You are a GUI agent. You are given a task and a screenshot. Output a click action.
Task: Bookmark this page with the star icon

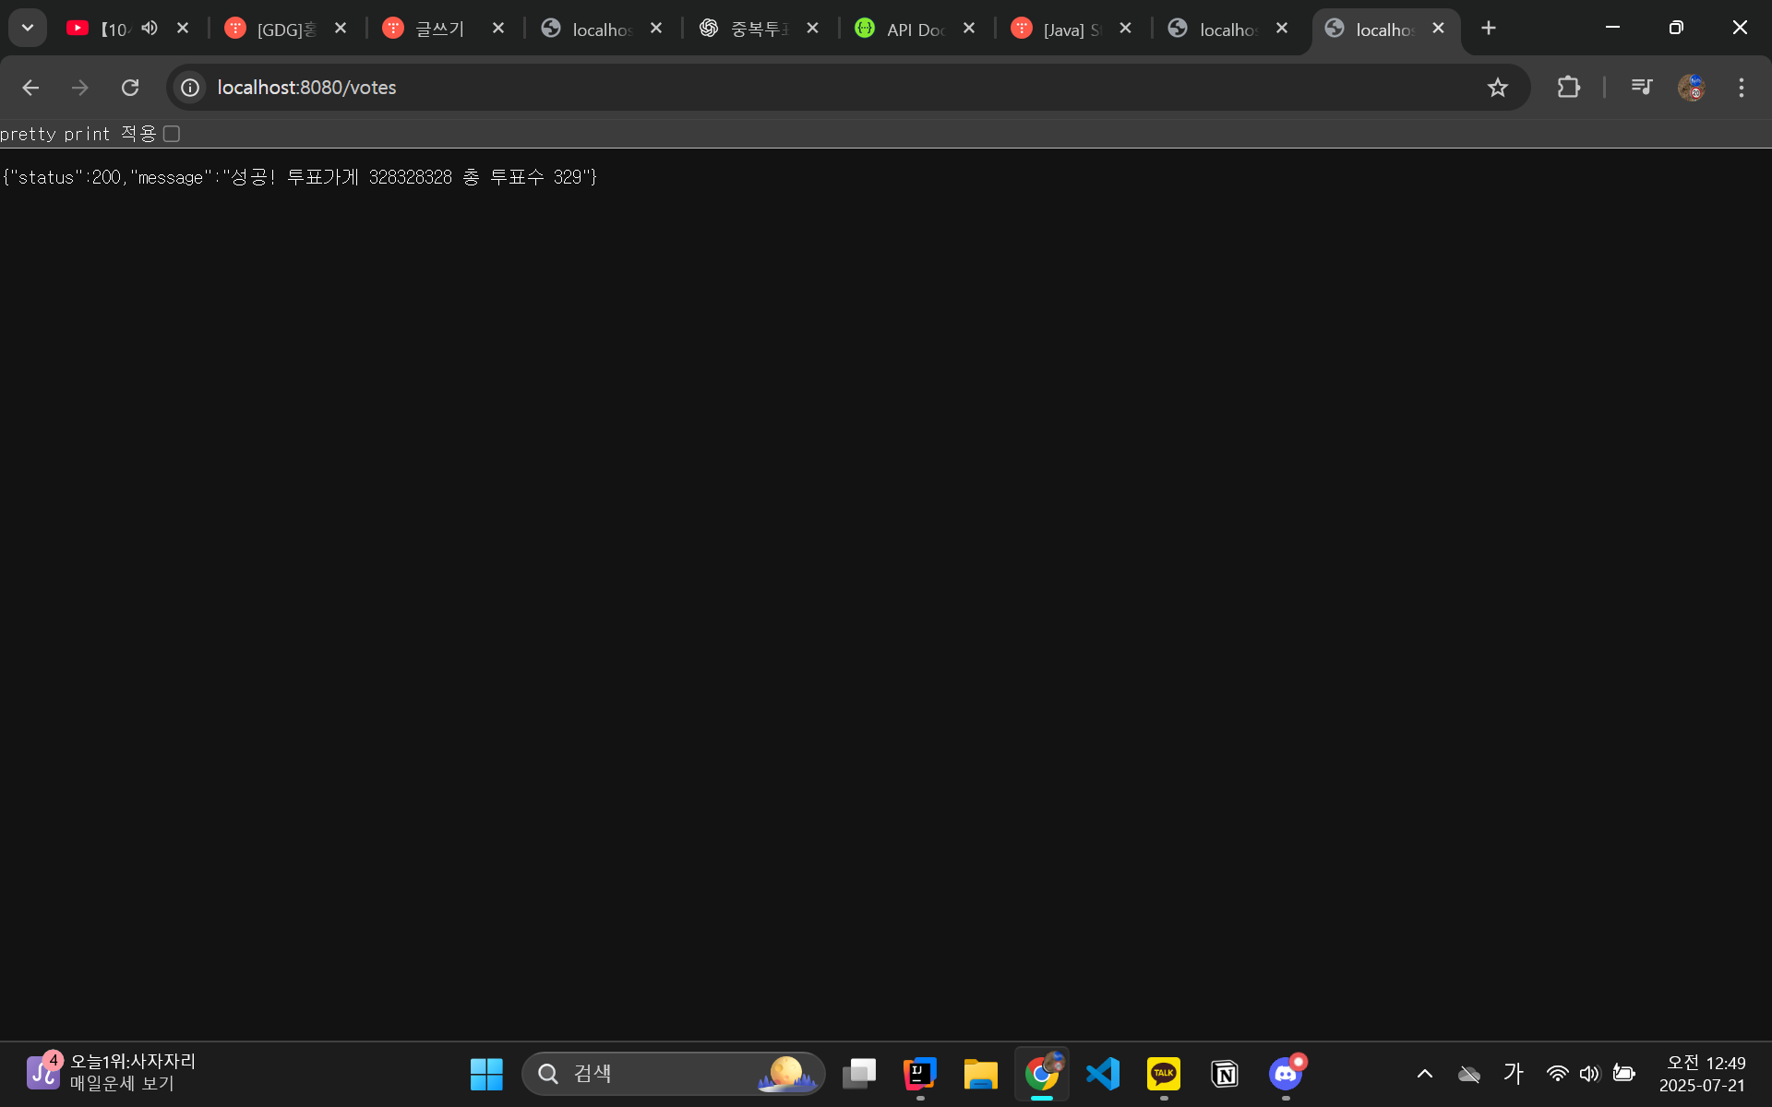1497,88
